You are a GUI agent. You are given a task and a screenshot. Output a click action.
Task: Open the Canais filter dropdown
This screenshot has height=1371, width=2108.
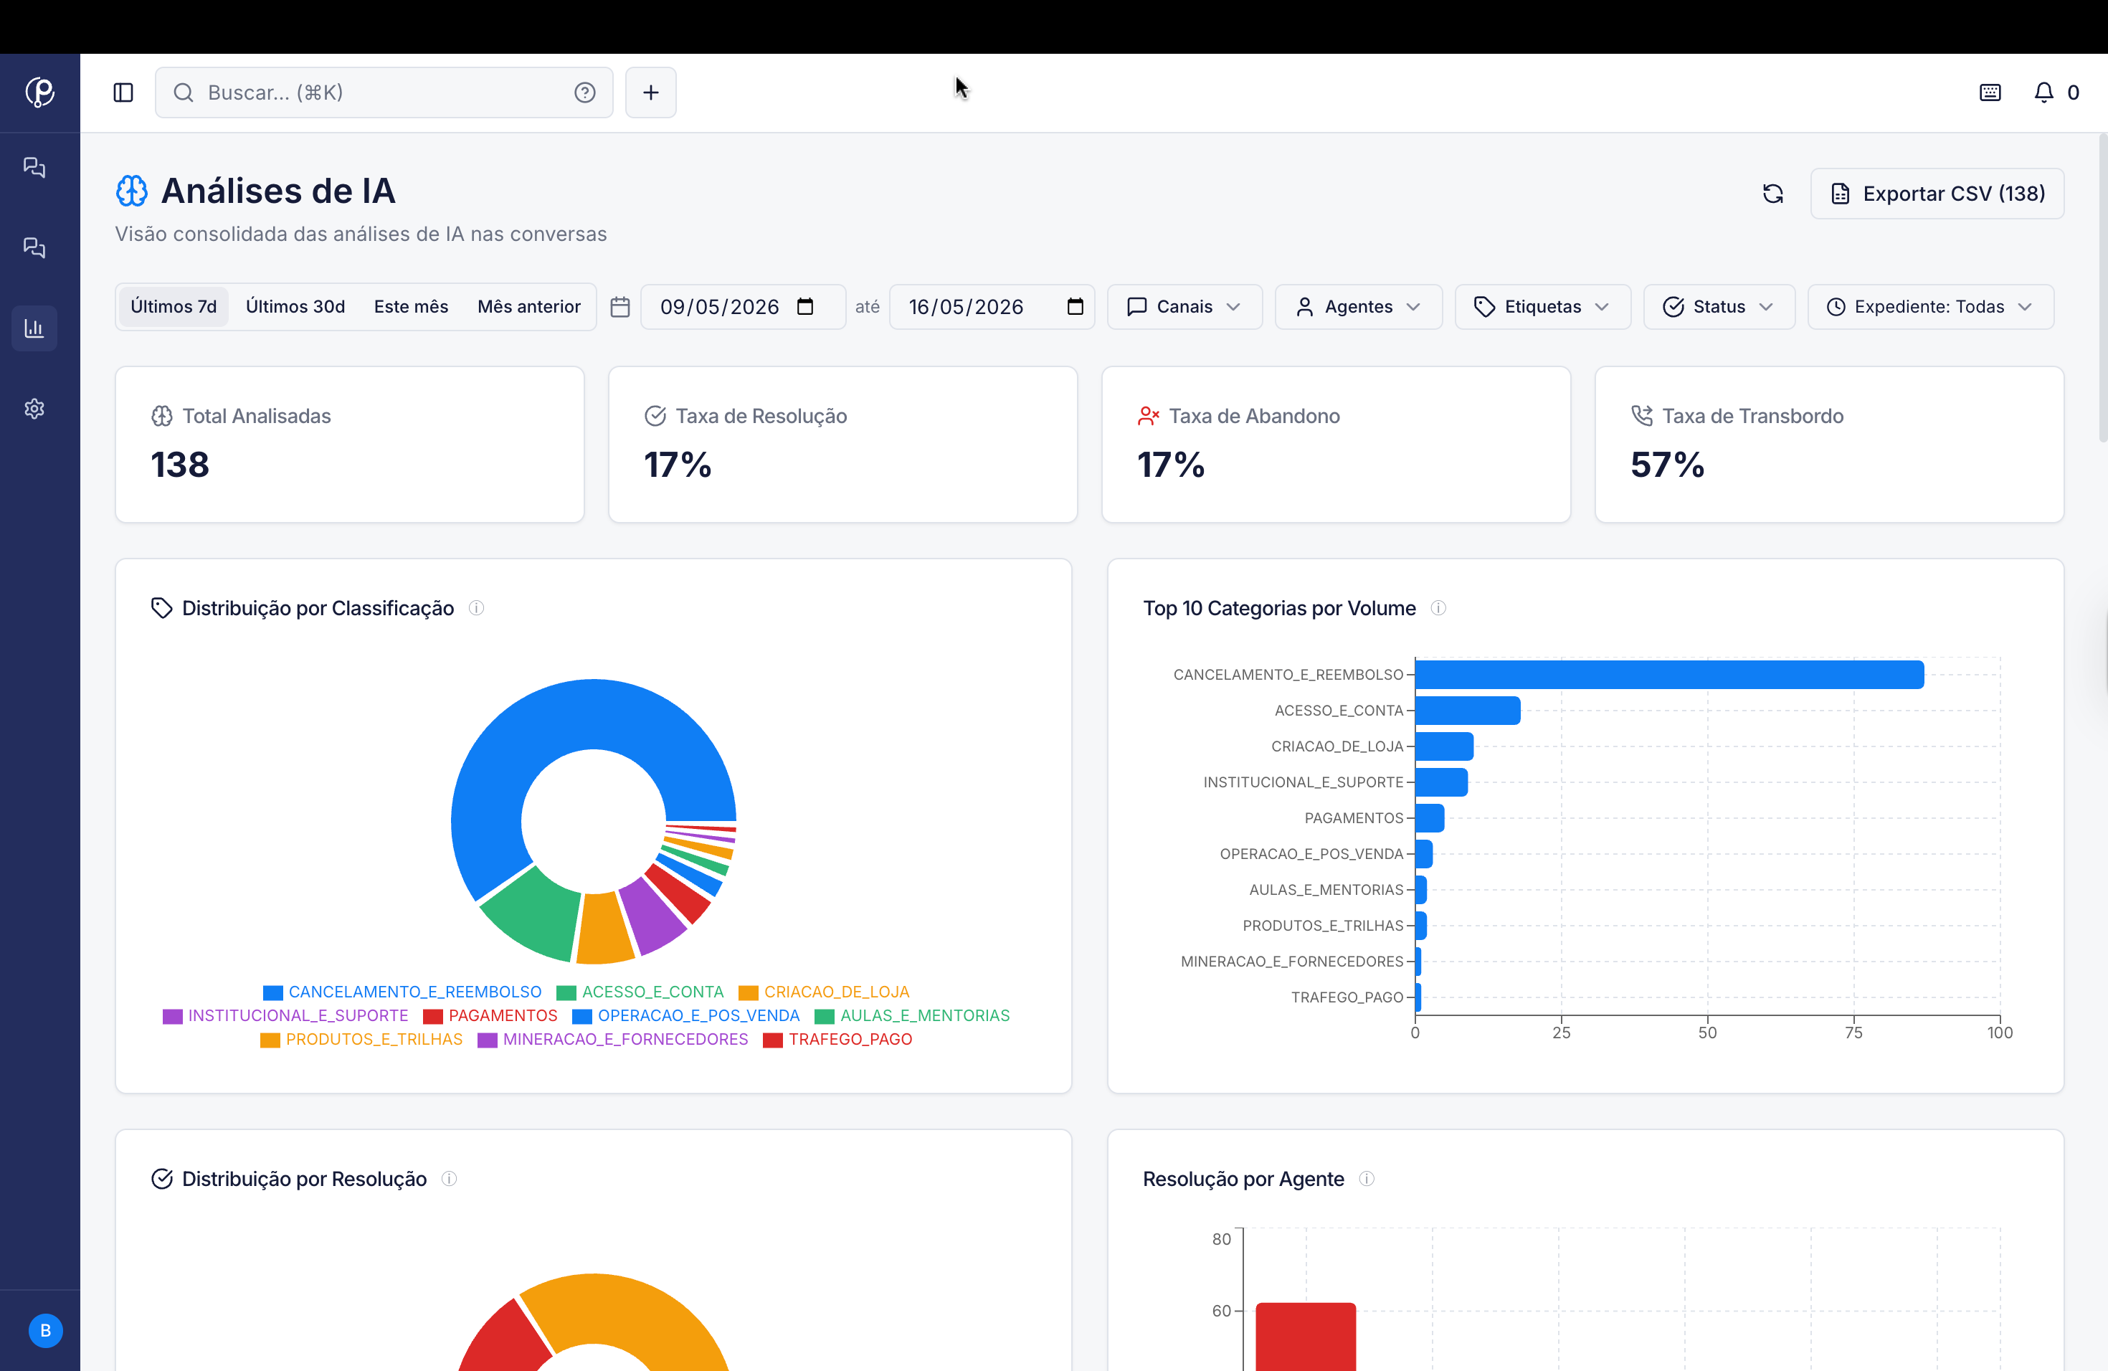click(x=1184, y=306)
